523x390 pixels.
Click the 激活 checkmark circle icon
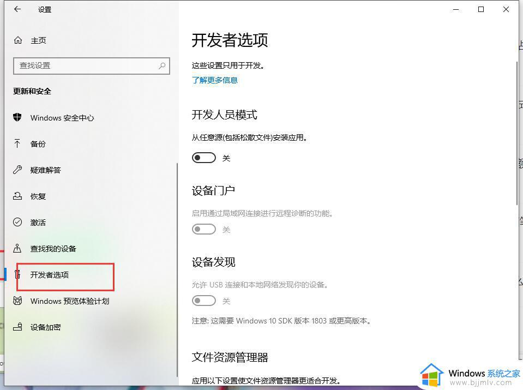17,222
